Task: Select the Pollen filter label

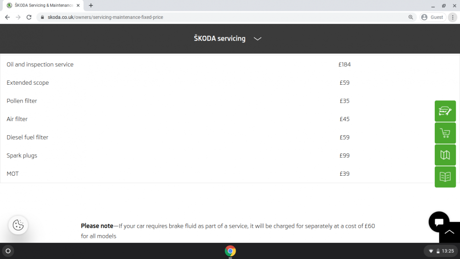Action: (x=22, y=101)
